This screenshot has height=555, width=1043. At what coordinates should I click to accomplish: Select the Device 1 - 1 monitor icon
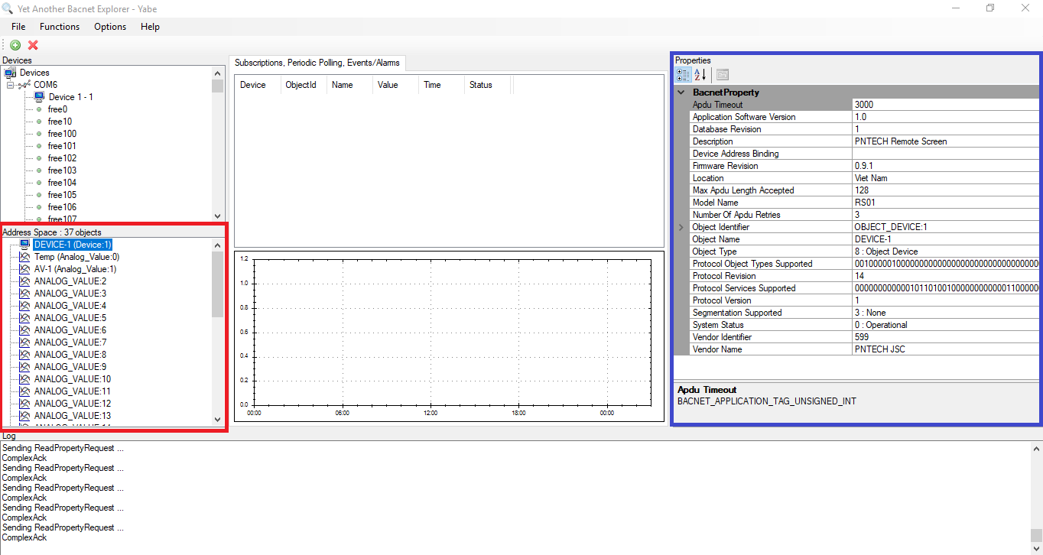tap(39, 97)
